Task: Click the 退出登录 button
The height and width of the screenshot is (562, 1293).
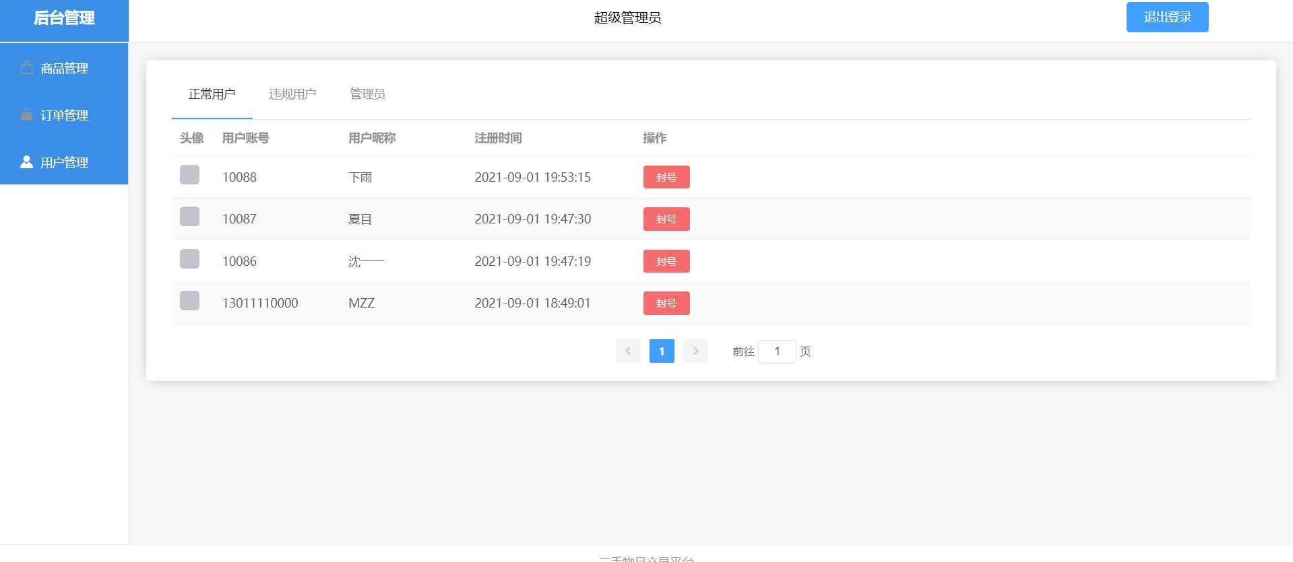Action: tap(1167, 17)
